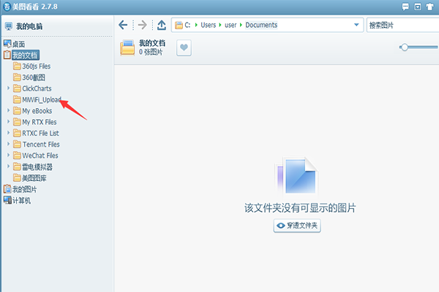
Task: Go back with the left arrow
Action: tap(123, 25)
